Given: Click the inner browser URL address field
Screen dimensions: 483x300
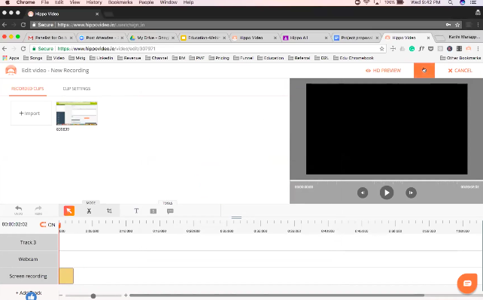Looking at the screenshot, I should click(208, 49).
